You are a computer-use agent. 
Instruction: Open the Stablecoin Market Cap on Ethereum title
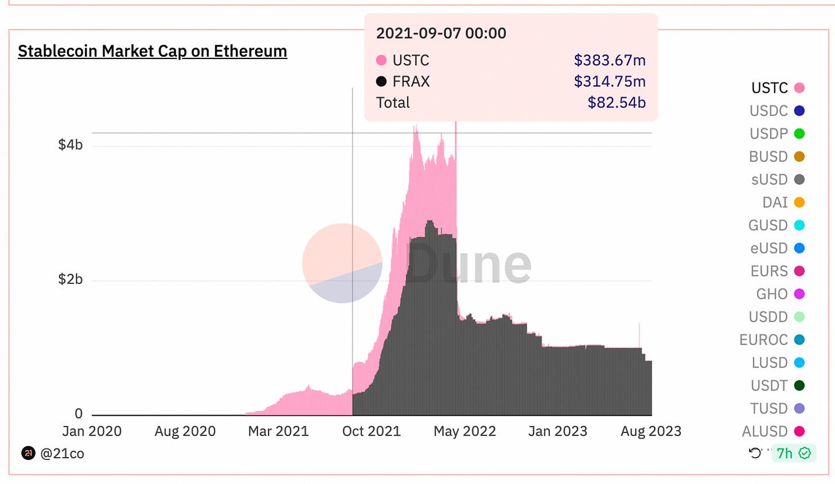click(x=152, y=51)
